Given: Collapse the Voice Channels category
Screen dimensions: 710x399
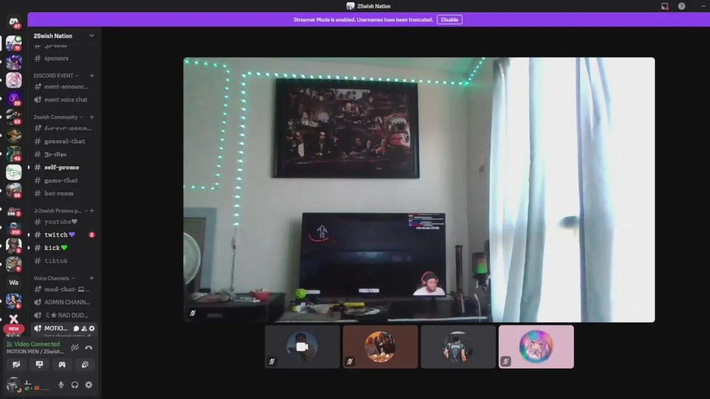Looking at the screenshot, I should click(x=54, y=278).
